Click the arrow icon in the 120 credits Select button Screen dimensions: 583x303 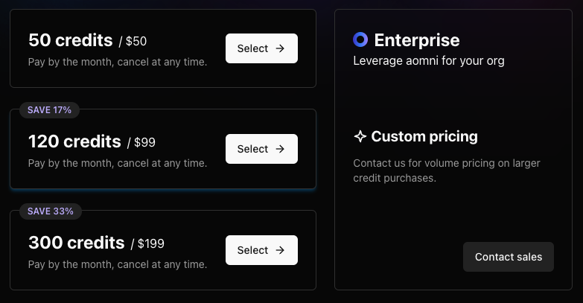(x=280, y=149)
